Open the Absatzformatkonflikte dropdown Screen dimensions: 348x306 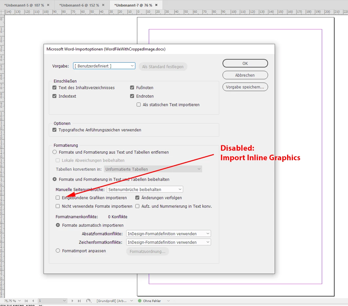pos(168,234)
